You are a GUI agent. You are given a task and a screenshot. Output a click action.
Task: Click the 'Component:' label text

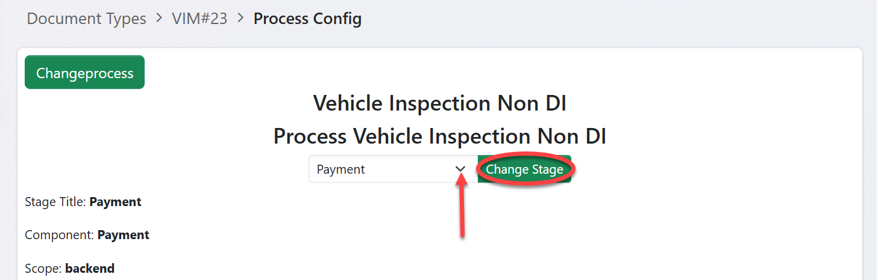click(60, 235)
